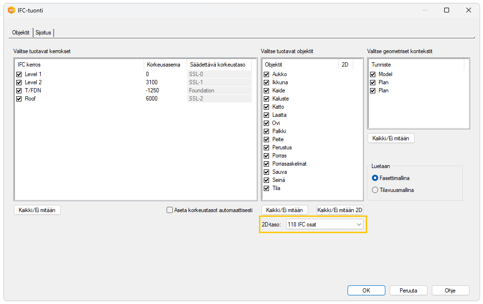
Task: Uncheck the Level 1 storey checkbox
Action: [x=19, y=74]
